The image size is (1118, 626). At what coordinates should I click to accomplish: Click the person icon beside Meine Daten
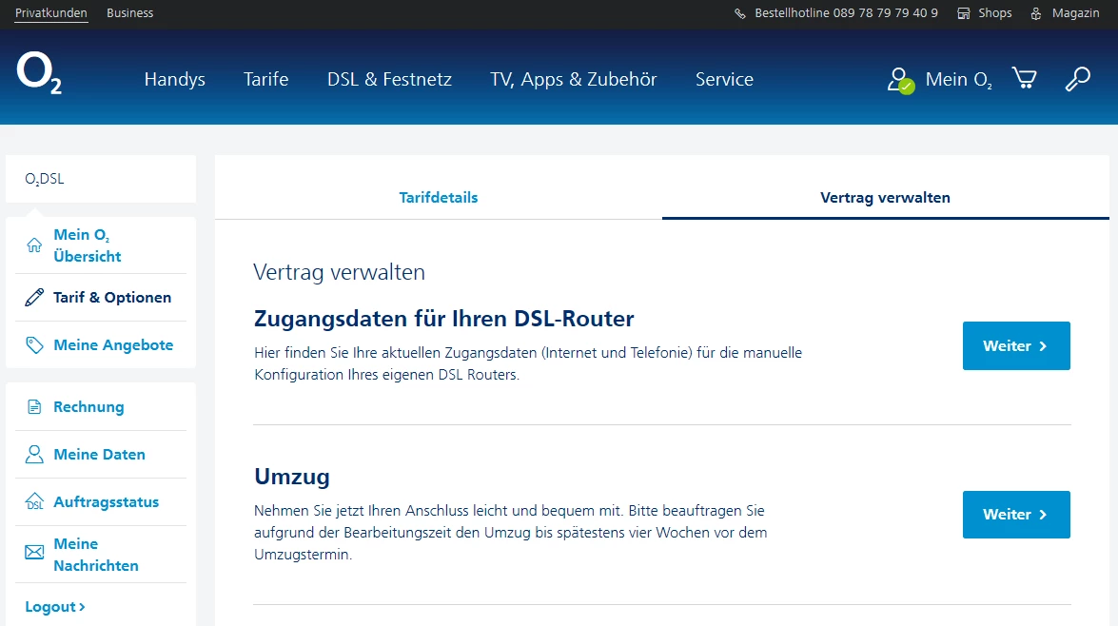click(x=34, y=454)
